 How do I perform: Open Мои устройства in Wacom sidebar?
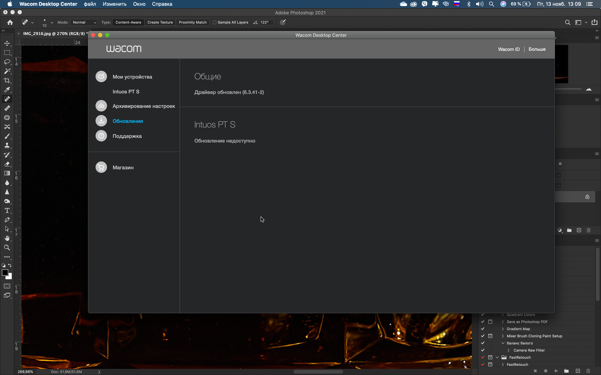point(132,77)
